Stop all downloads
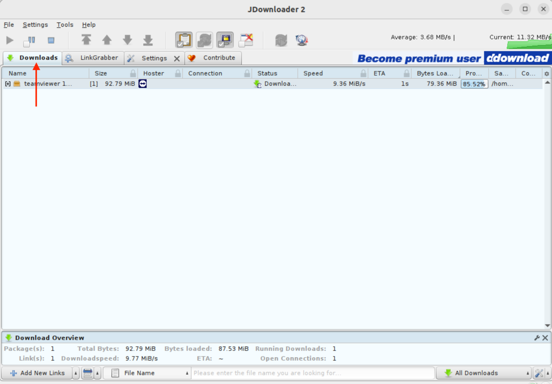 pos(51,40)
